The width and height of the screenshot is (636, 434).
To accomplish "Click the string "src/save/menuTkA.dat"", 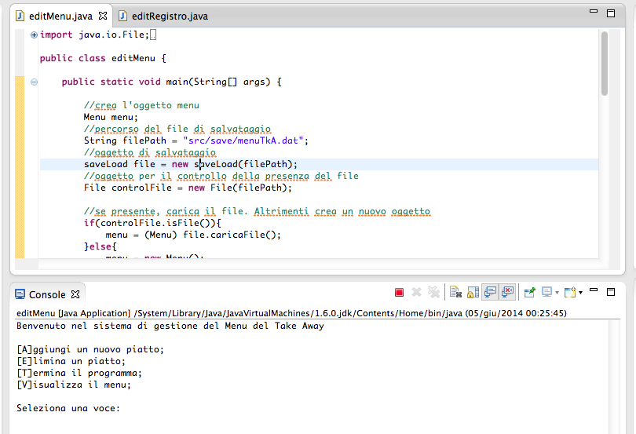I will point(243,140).
